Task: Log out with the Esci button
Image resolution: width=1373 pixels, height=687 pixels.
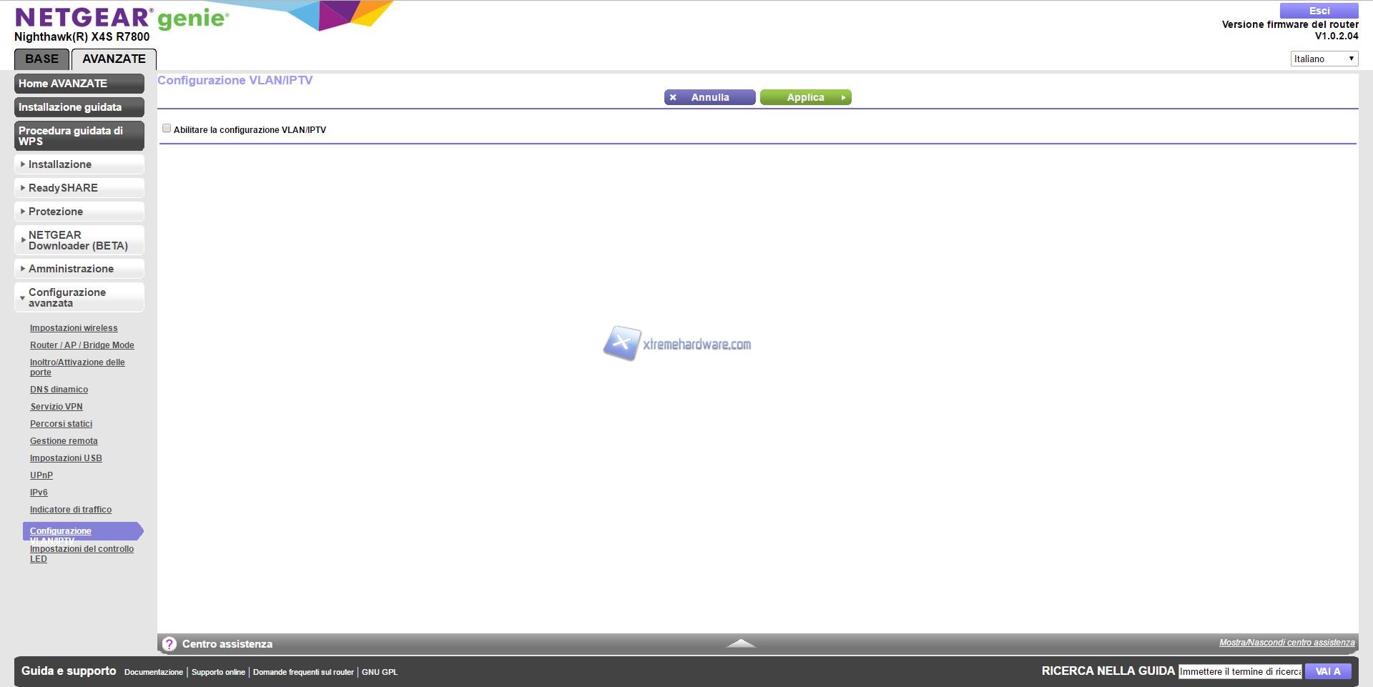Action: (x=1319, y=11)
